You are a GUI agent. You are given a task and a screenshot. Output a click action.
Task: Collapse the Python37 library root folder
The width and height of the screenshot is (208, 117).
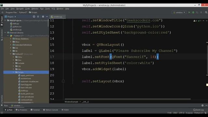point(11,54)
